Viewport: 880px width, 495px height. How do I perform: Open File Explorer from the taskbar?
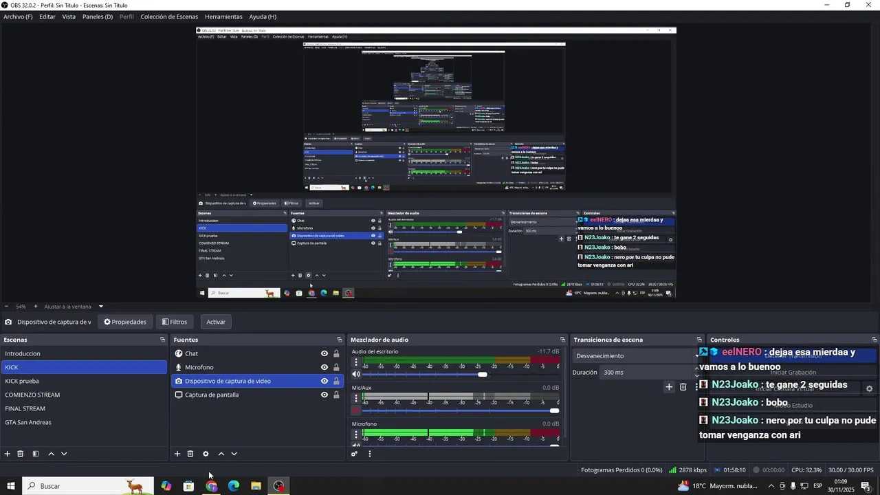[x=256, y=486]
